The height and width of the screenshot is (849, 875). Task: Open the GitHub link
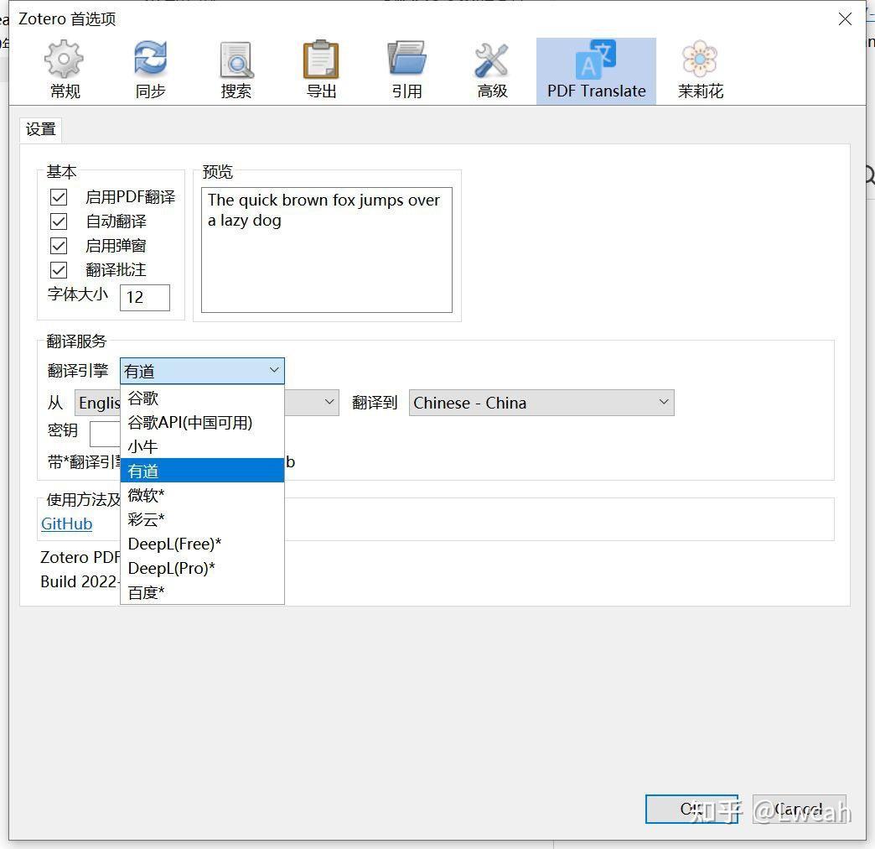[66, 523]
